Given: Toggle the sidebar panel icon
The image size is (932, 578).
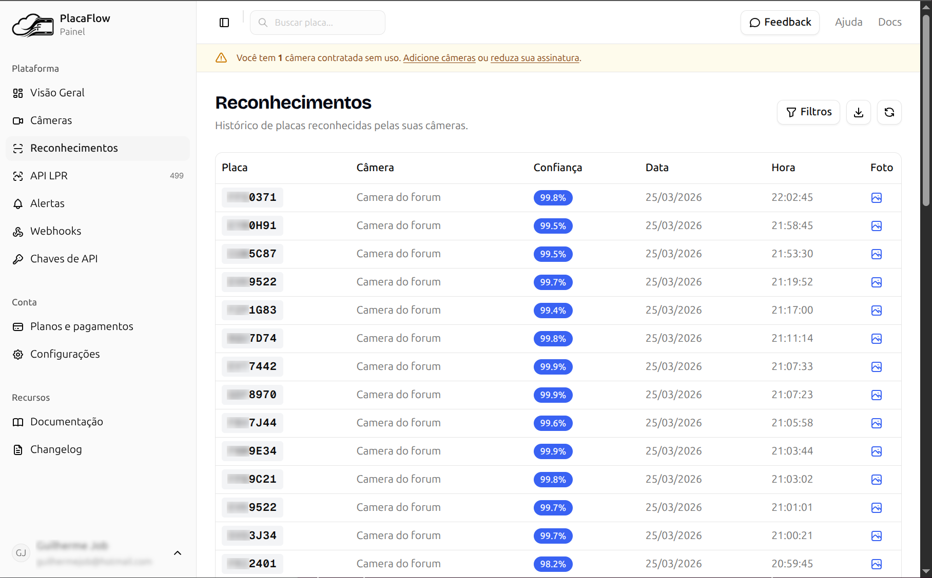Looking at the screenshot, I should (224, 23).
